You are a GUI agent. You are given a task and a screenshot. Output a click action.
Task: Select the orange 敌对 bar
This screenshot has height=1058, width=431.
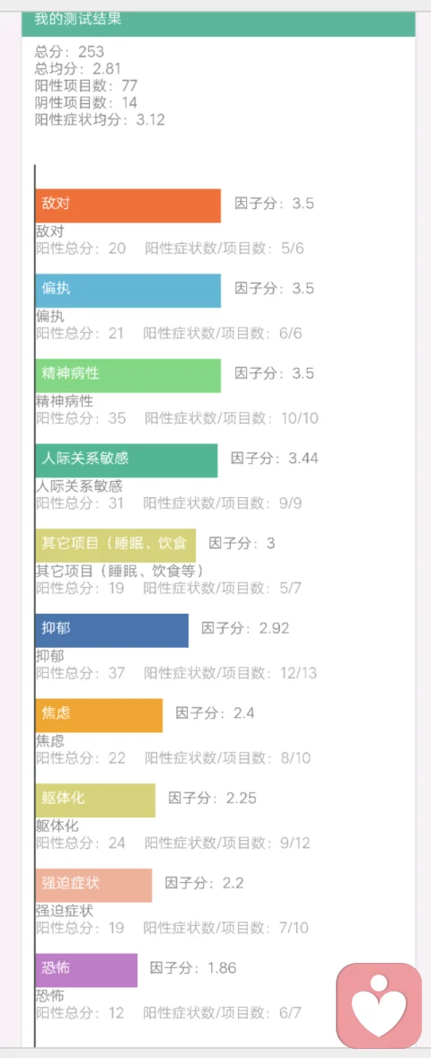128,205
